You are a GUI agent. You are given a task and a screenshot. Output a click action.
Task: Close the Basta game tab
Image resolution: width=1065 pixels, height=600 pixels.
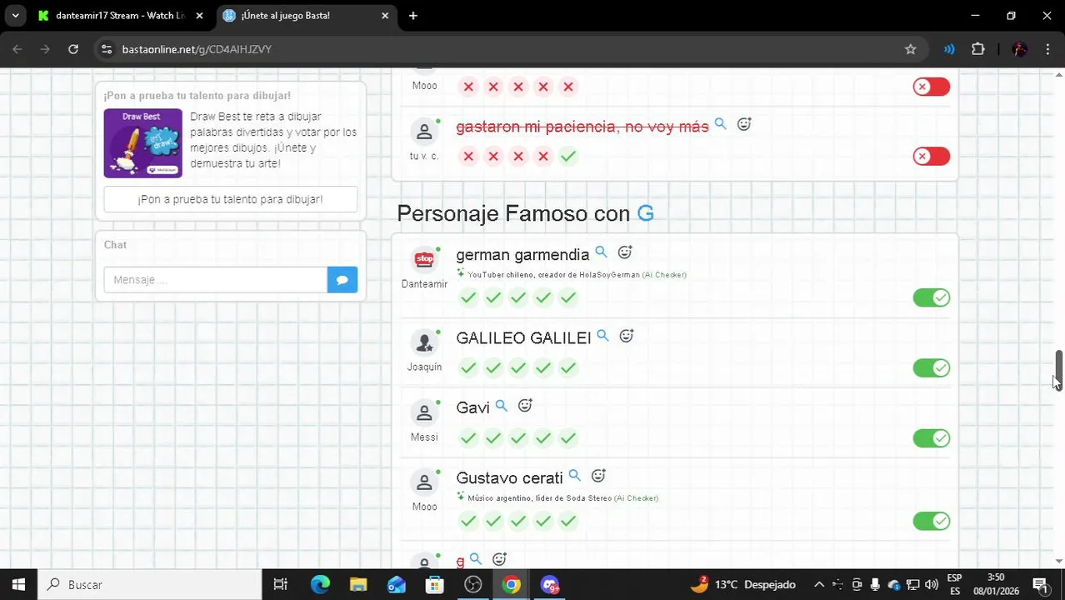(385, 15)
